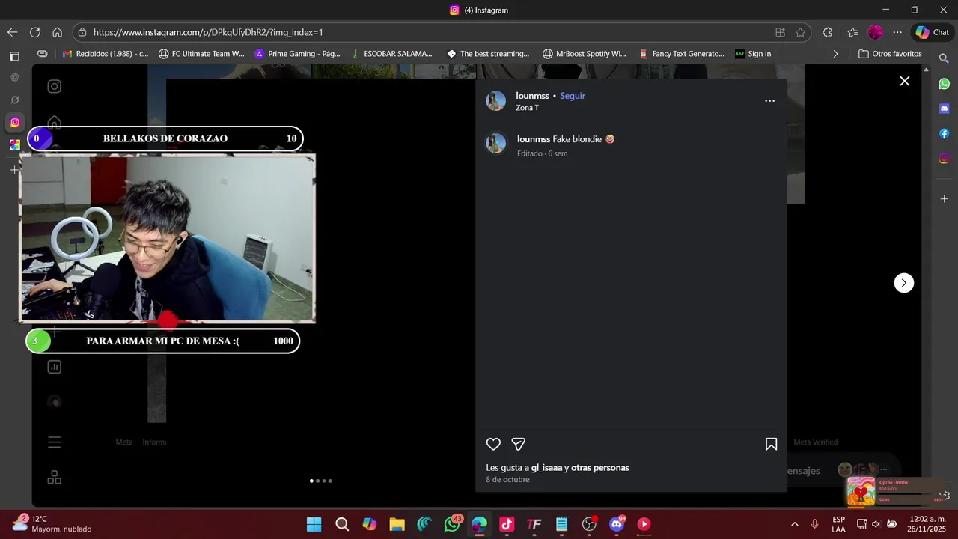Go back with the browser back arrow
The width and height of the screenshot is (958, 539).
coord(12,32)
